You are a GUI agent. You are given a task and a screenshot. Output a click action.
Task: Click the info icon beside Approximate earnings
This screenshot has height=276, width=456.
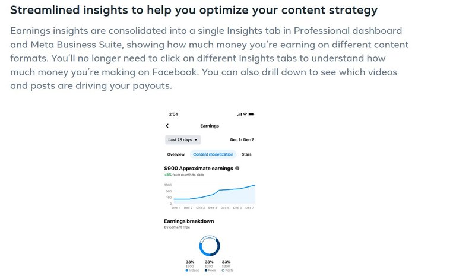tap(237, 169)
